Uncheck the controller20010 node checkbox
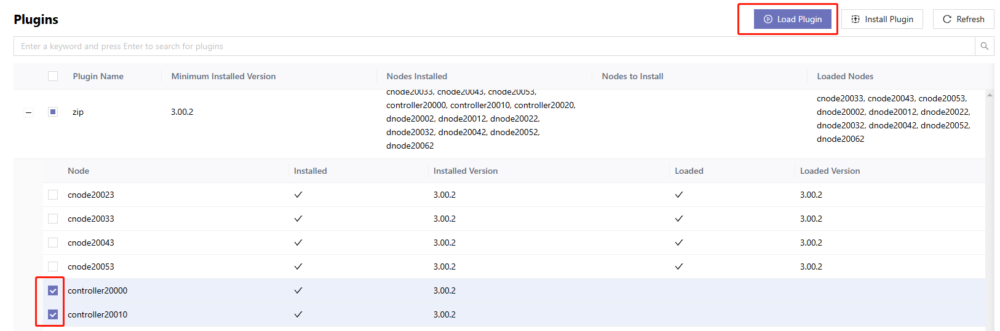This screenshot has height=331, width=1000. click(53, 314)
